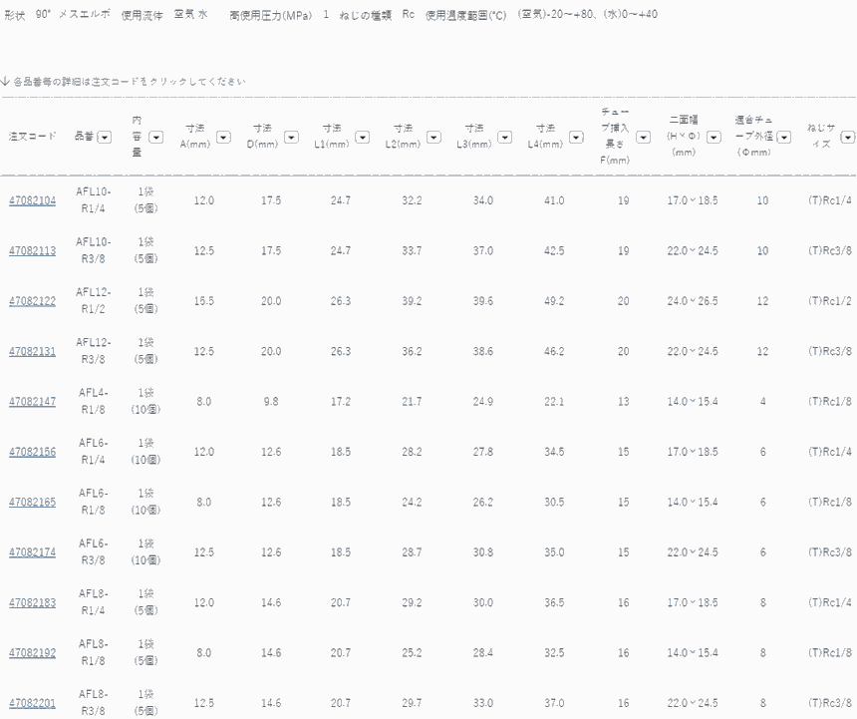
Task: Click order code 47082174 link
Action: (33, 552)
